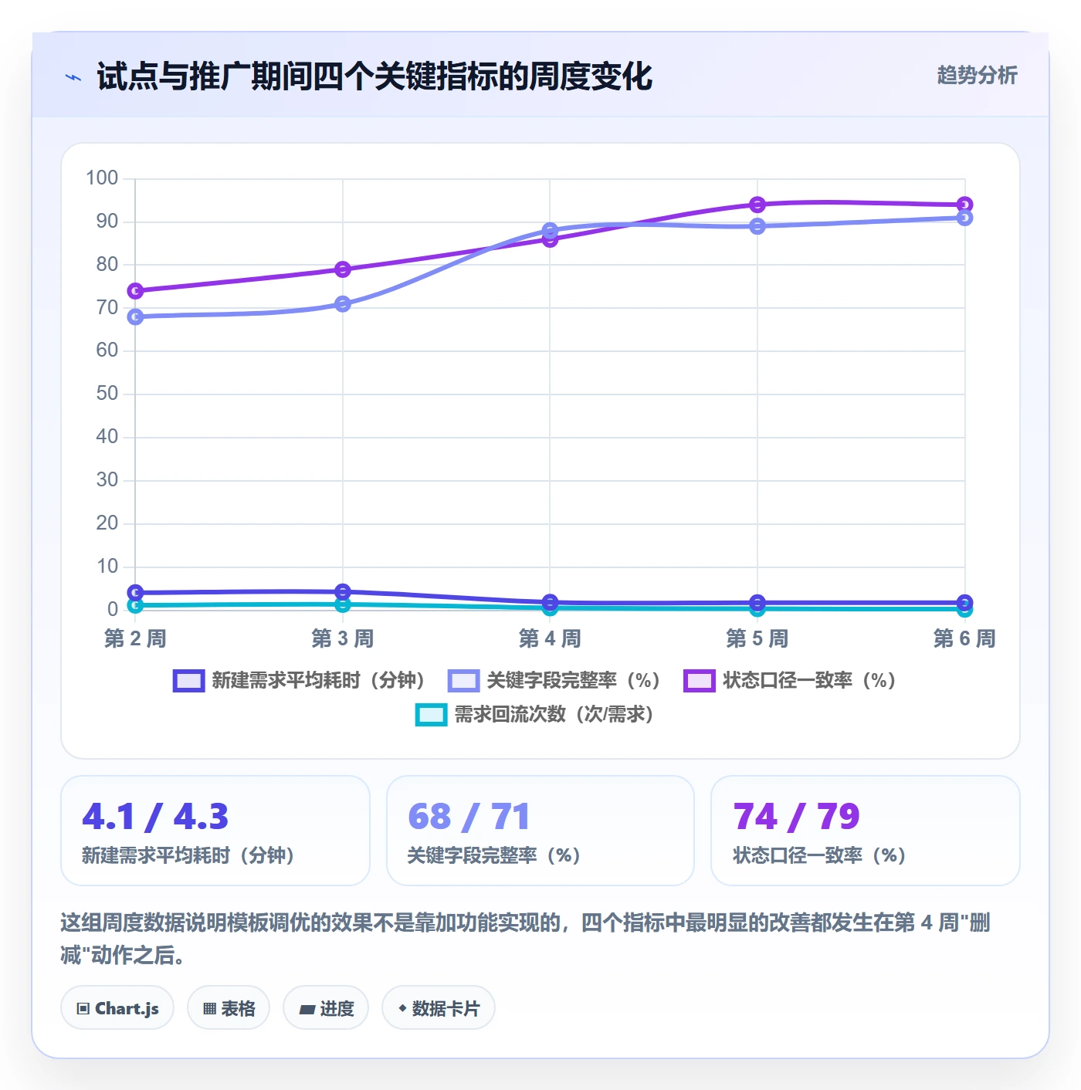The width and height of the screenshot is (1081, 1090).
Task: Click the purple data point at 第 3 周 (79)
Action: 343,269
